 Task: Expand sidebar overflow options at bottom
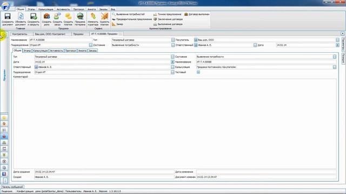[5, 181]
